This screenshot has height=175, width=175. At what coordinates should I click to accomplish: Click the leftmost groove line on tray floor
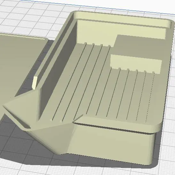coord(69,82)
